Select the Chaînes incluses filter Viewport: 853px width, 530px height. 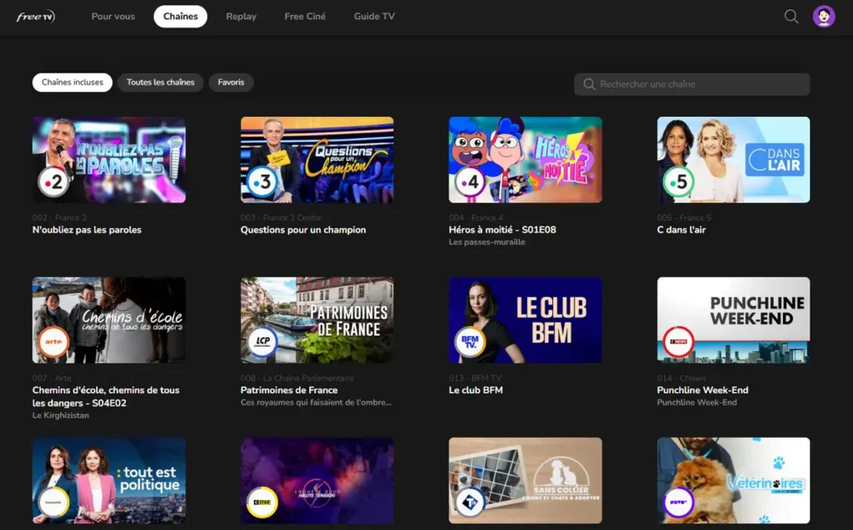point(72,82)
